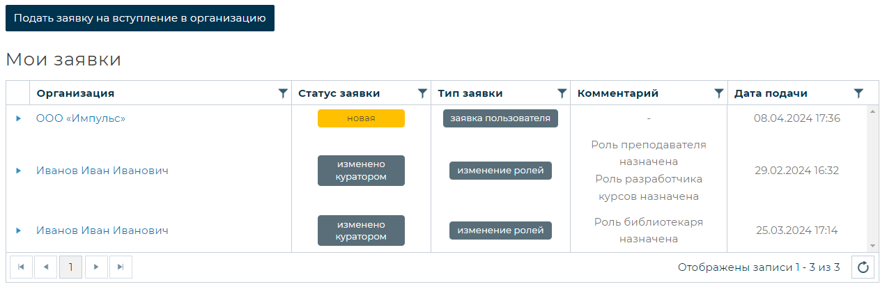Go to previous page of records

[x=46, y=267]
